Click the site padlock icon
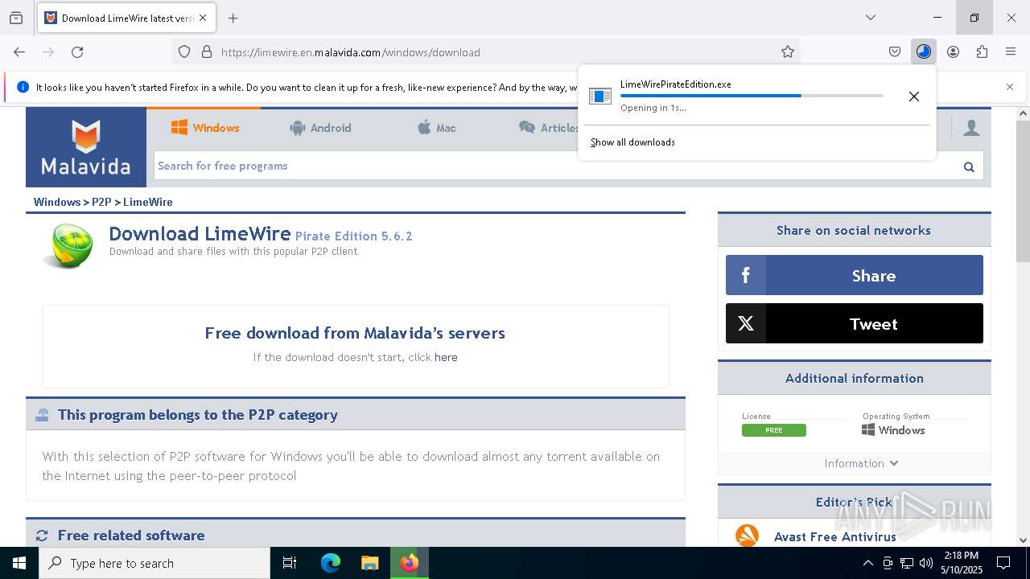Viewport: 1030px width, 579px height. point(207,52)
